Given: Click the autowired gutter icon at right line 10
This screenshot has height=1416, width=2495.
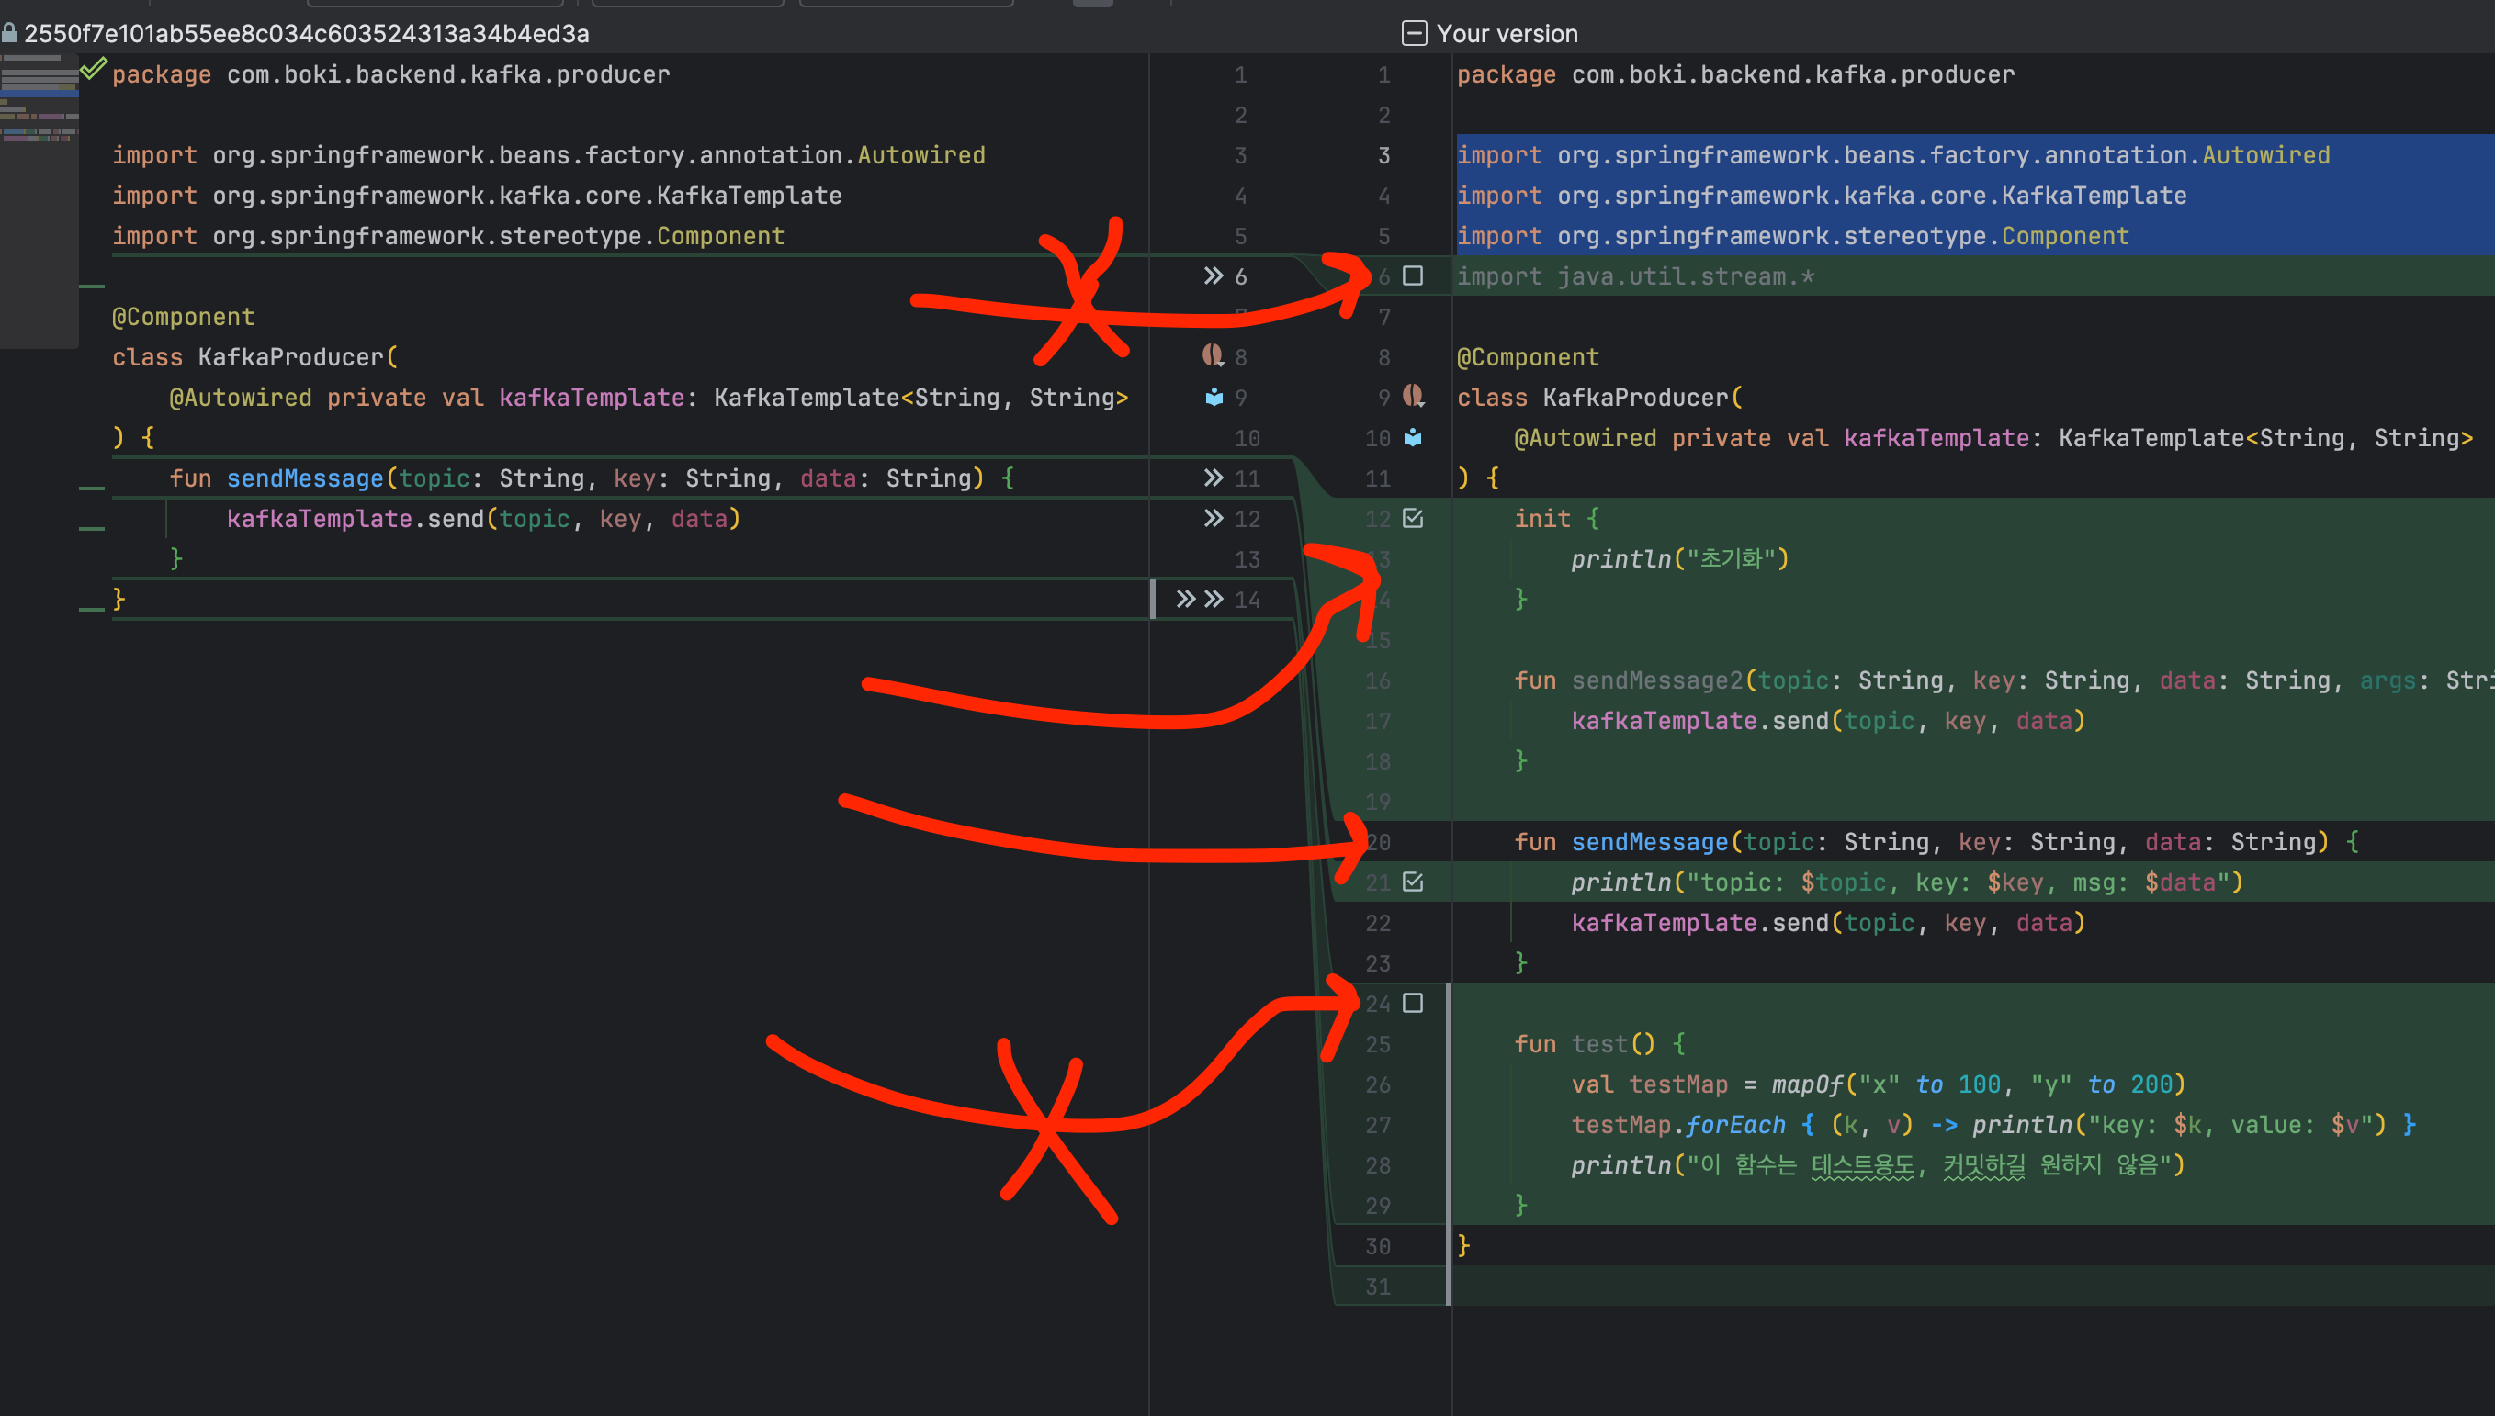Looking at the screenshot, I should [x=1414, y=438].
